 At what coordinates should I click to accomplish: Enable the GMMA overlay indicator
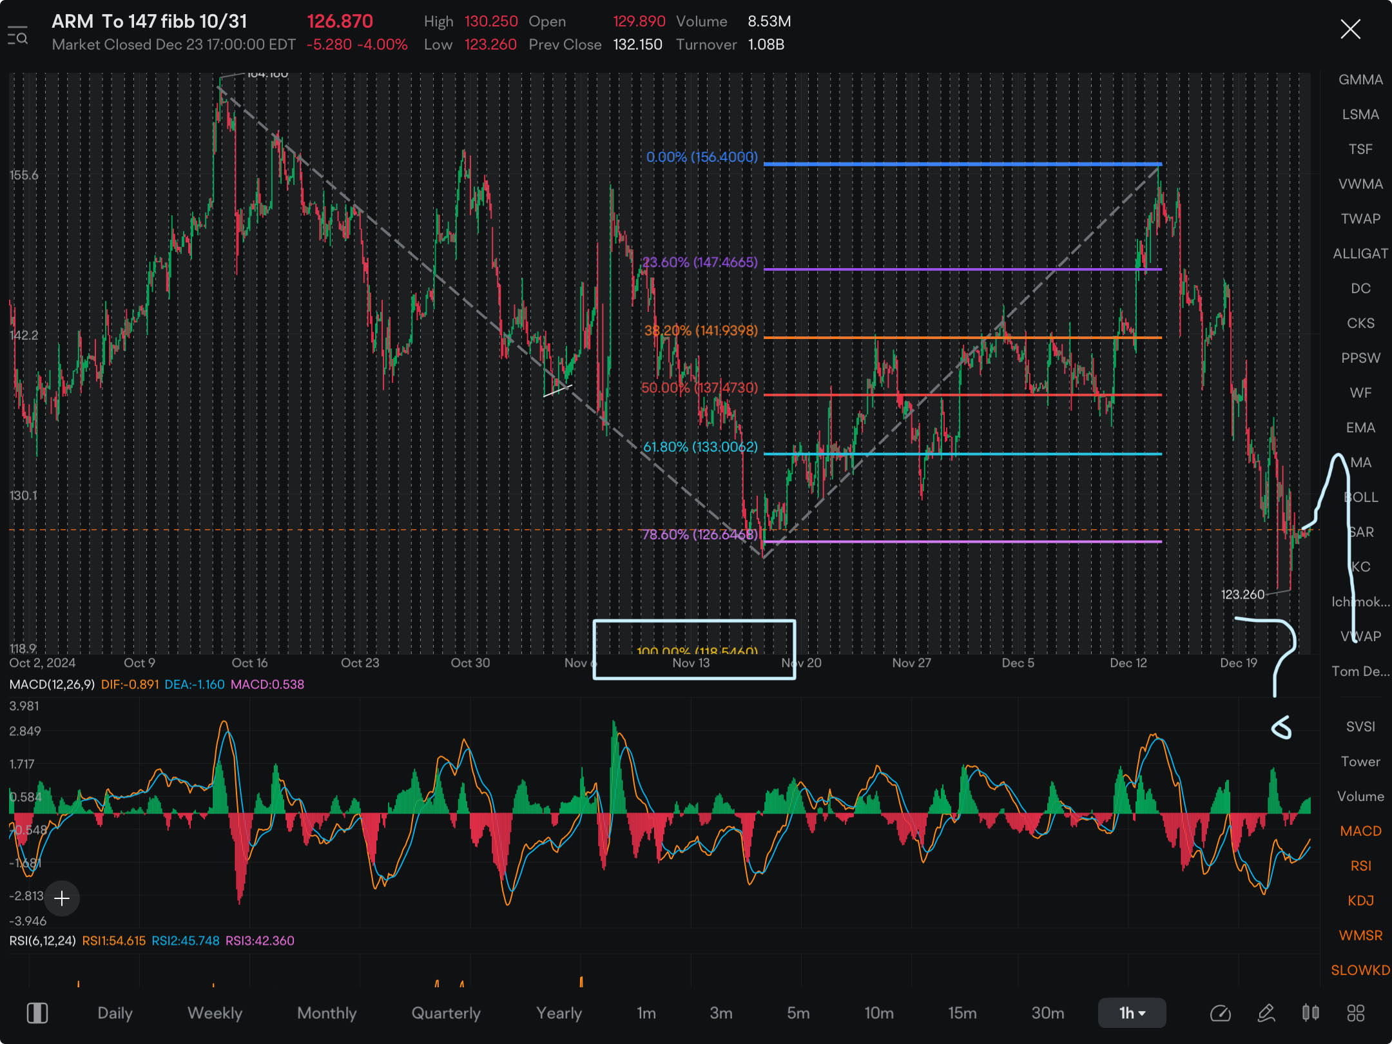tap(1360, 79)
